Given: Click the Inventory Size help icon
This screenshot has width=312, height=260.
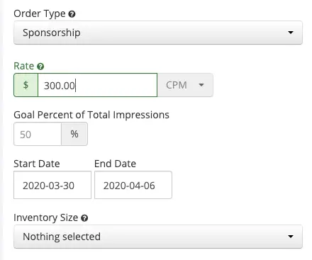Looking at the screenshot, I should tap(84, 218).
